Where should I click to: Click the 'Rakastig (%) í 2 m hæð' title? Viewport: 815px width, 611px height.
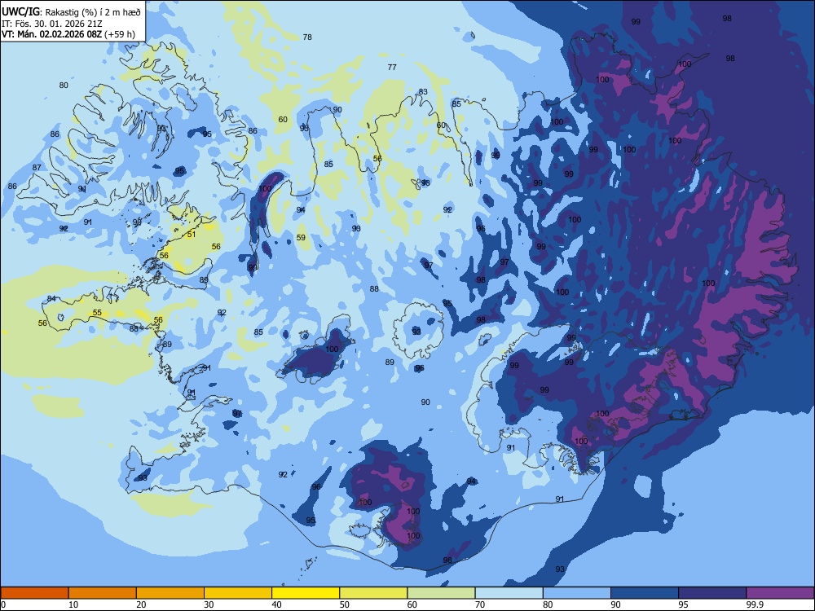click(x=93, y=12)
